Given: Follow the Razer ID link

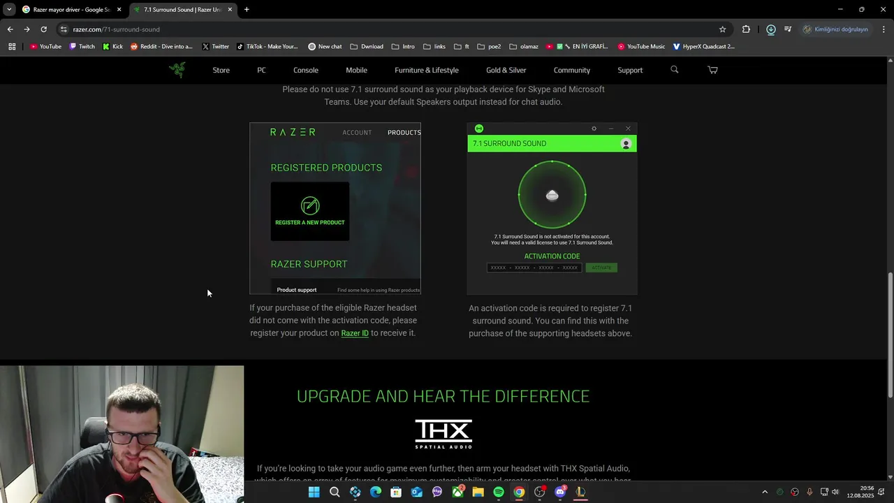Looking at the screenshot, I should point(355,333).
